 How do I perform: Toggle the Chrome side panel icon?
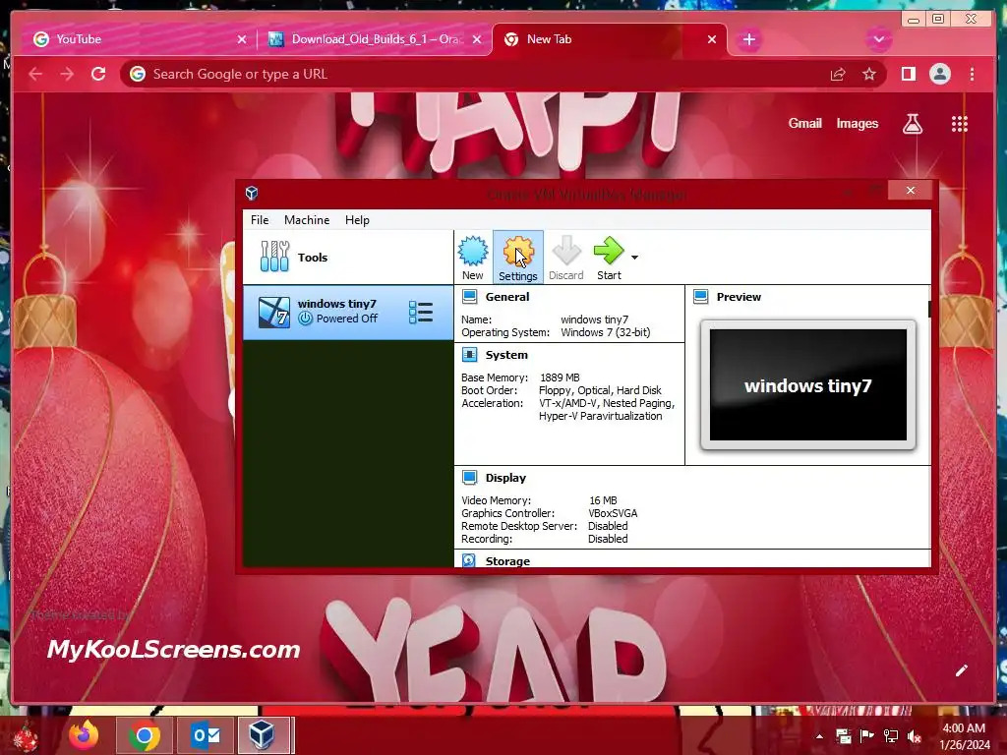(908, 75)
